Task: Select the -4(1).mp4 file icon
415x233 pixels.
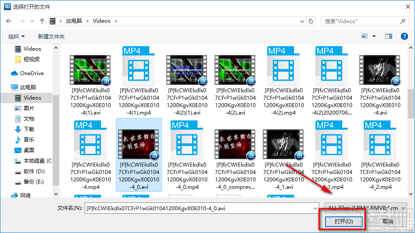Action: coord(139,66)
